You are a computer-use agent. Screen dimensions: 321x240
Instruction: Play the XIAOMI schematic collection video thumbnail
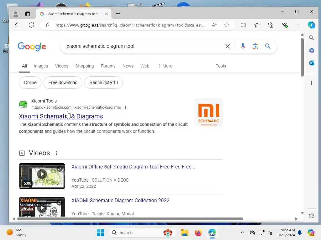pyautogui.click(x=42, y=207)
